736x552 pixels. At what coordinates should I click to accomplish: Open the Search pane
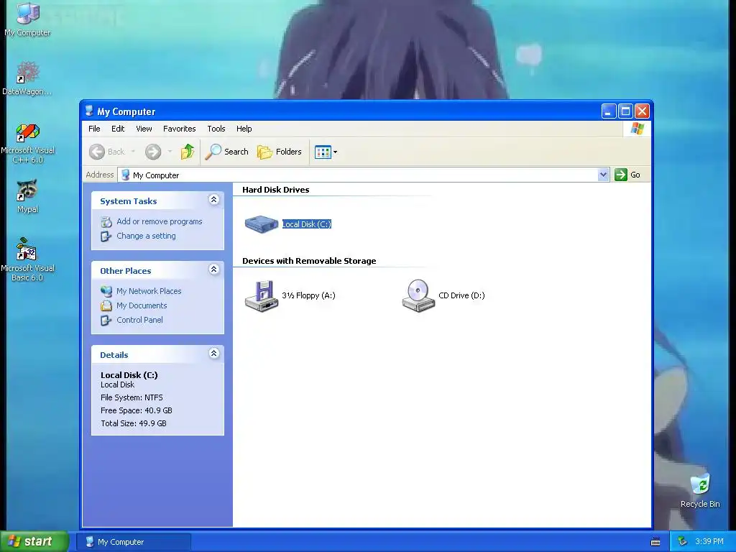pos(227,152)
